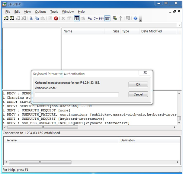Click the Quick Connect lightning icon

click(12, 18)
